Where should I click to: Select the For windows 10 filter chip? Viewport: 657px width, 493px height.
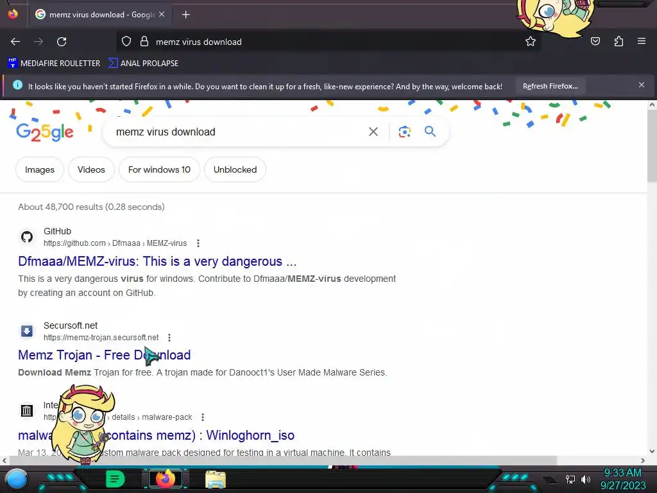(159, 169)
